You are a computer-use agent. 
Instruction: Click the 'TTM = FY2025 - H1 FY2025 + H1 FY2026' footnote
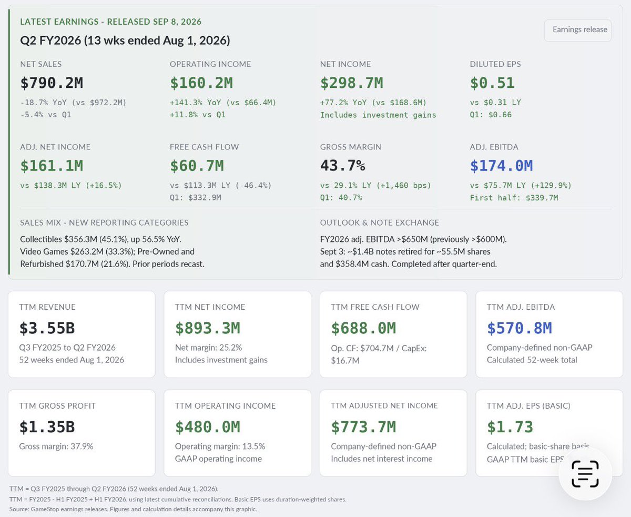178,499
